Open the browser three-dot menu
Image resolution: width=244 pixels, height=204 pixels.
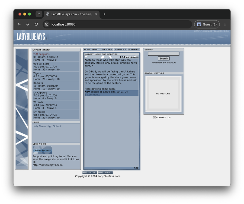pos(225,24)
